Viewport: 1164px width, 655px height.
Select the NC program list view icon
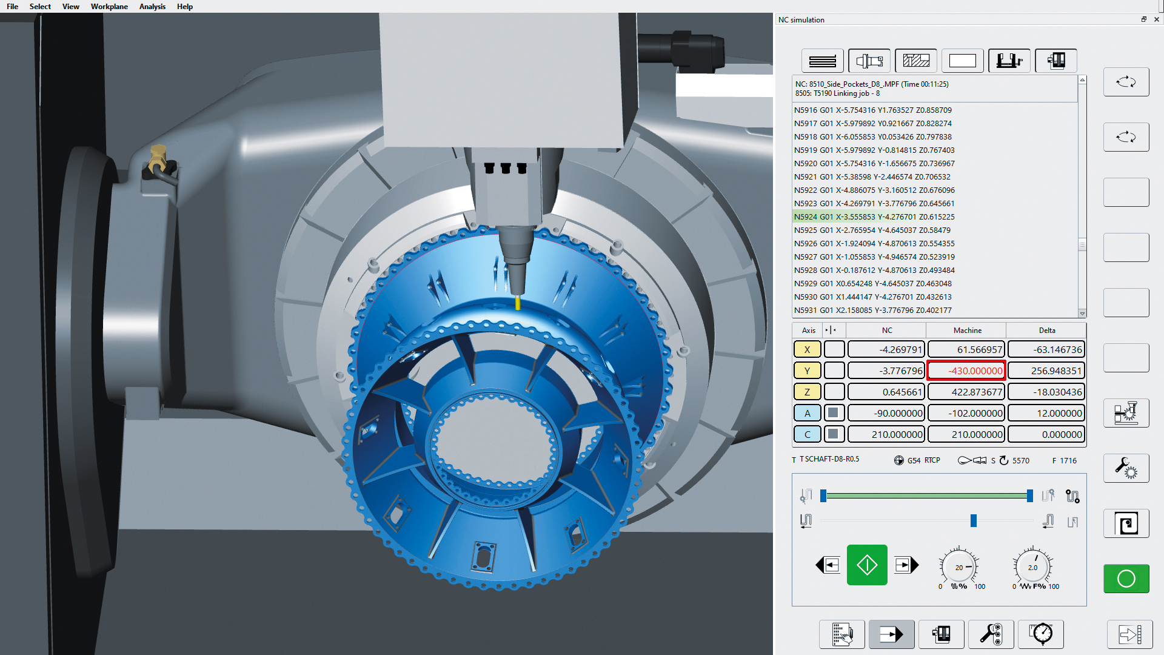[821, 61]
